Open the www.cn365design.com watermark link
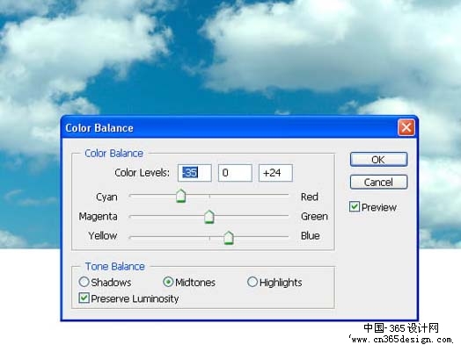Viewport: 461px width, 352px height. click(x=401, y=340)
